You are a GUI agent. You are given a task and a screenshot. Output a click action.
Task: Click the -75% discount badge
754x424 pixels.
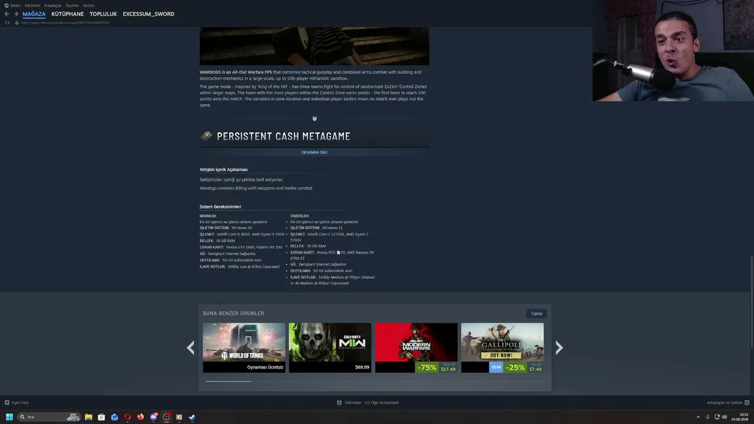426,367
